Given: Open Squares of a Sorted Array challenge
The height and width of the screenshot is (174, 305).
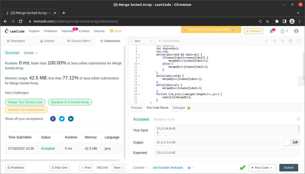Looking at the screenshot, I should [x=70, y=102].
